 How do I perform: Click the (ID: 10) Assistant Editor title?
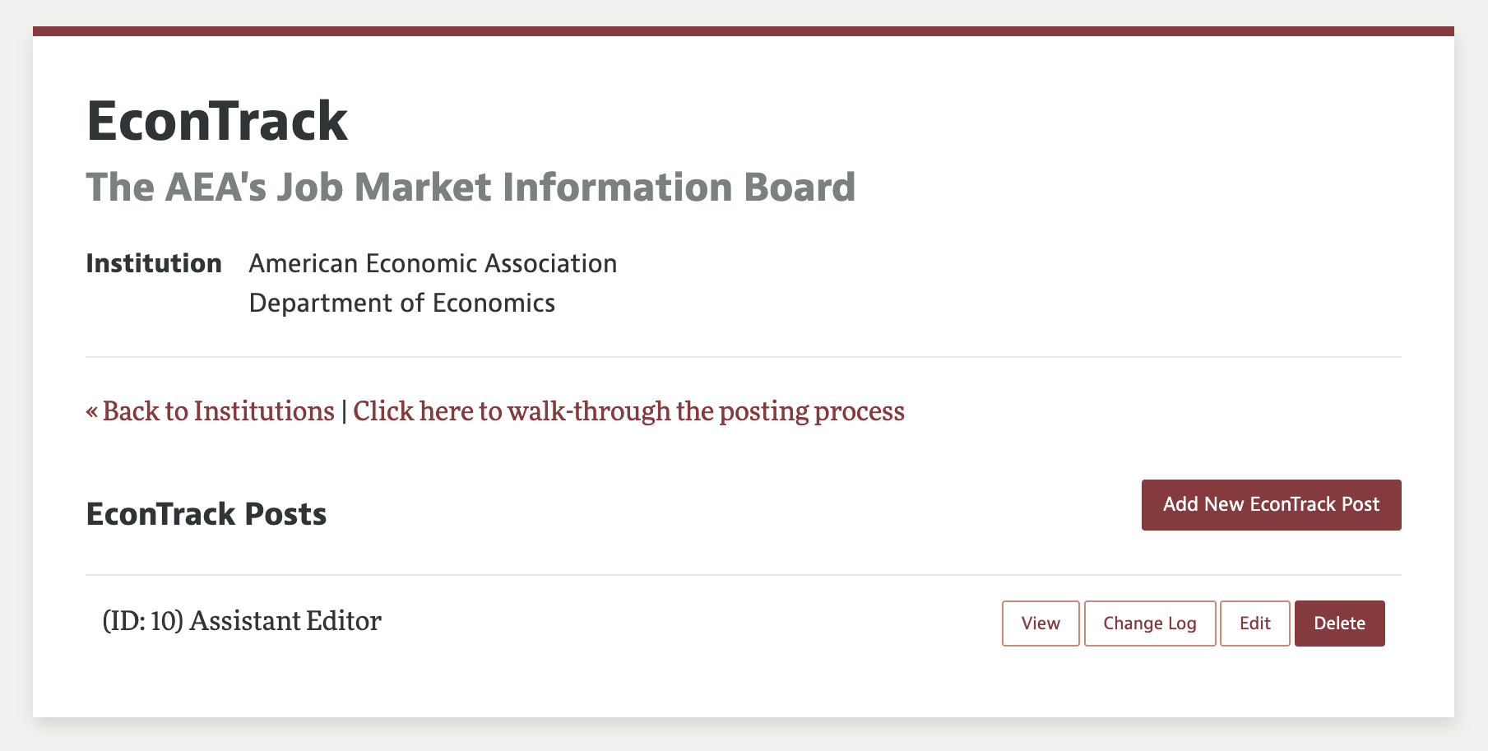pos(242,621)
